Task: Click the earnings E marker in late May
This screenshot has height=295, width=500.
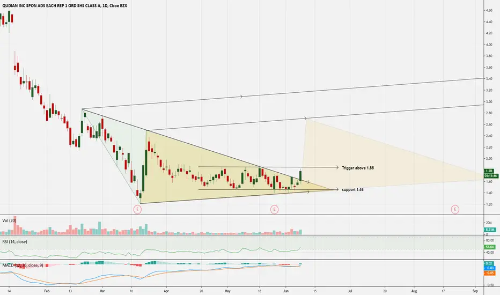Action: [x=274, y=210]
